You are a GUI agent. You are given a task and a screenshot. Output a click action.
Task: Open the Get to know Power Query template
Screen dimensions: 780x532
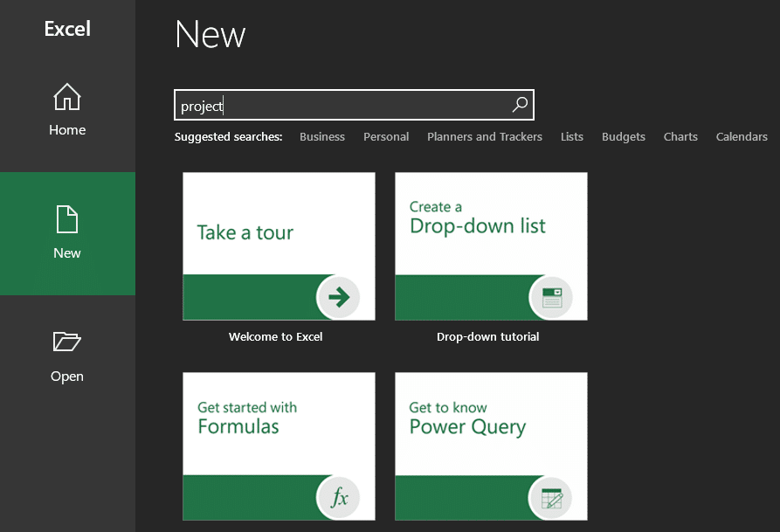coord(492,446)
